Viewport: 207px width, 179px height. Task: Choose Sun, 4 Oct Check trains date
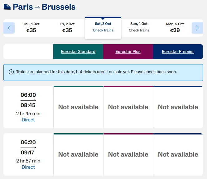point(139,28)
